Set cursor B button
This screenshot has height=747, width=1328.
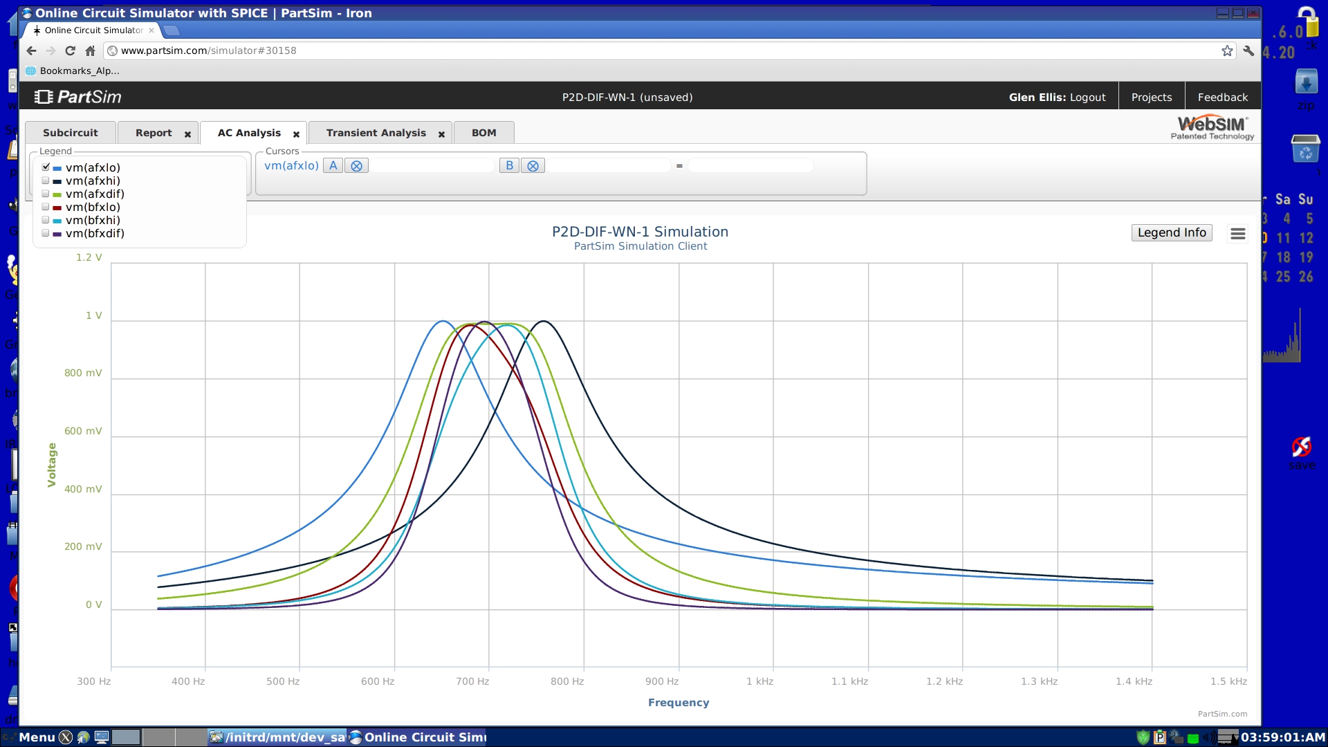(509, 165)
